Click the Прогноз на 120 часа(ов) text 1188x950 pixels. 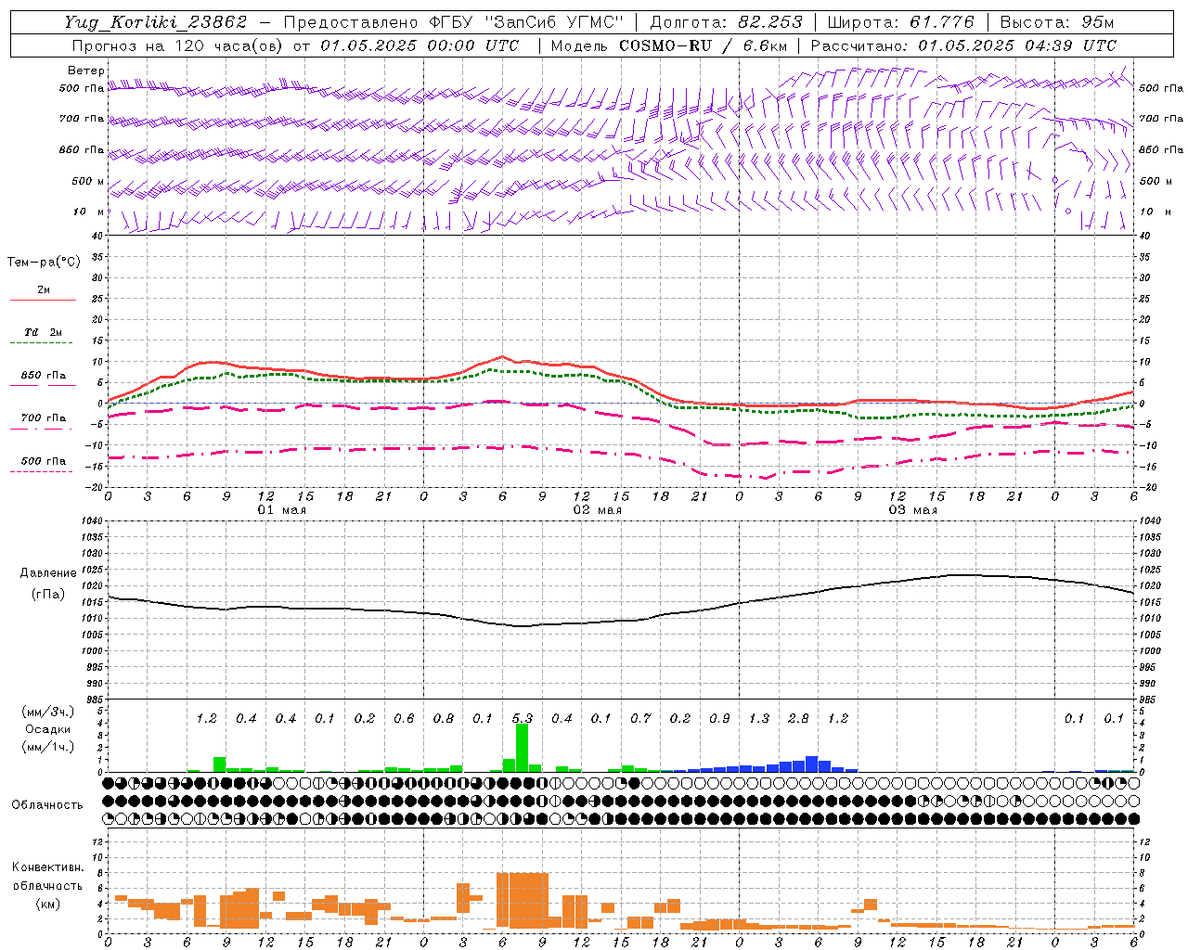pos(179,45)
